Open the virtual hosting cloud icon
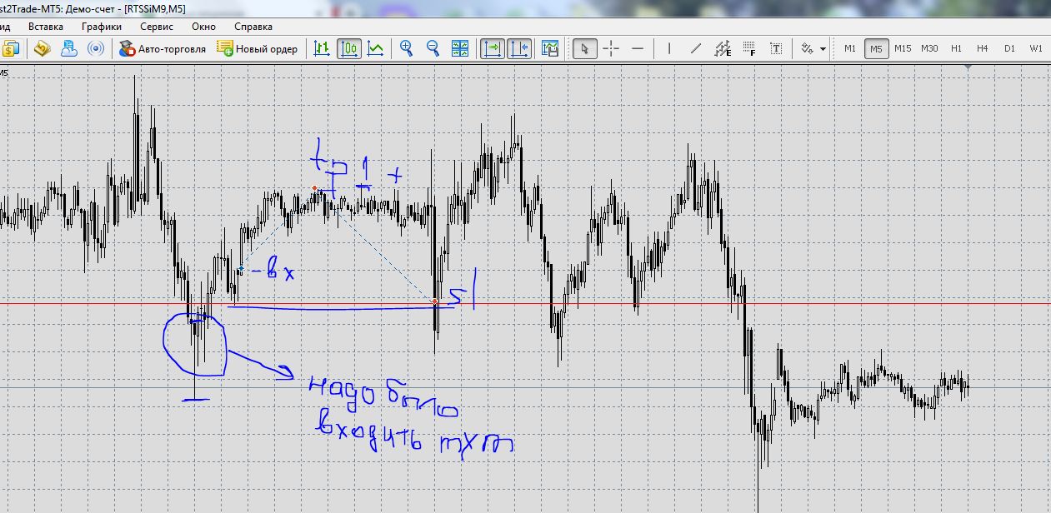This screenshot has width=1051, height=513. (69, 48)
